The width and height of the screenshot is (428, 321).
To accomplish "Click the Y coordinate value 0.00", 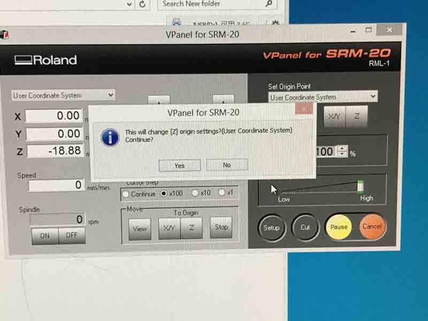I will [x=55, y=134].
